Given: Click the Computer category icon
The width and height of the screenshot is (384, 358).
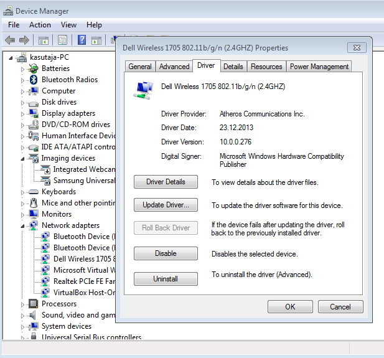Looking at the screenshot, I should click(34, 91).
